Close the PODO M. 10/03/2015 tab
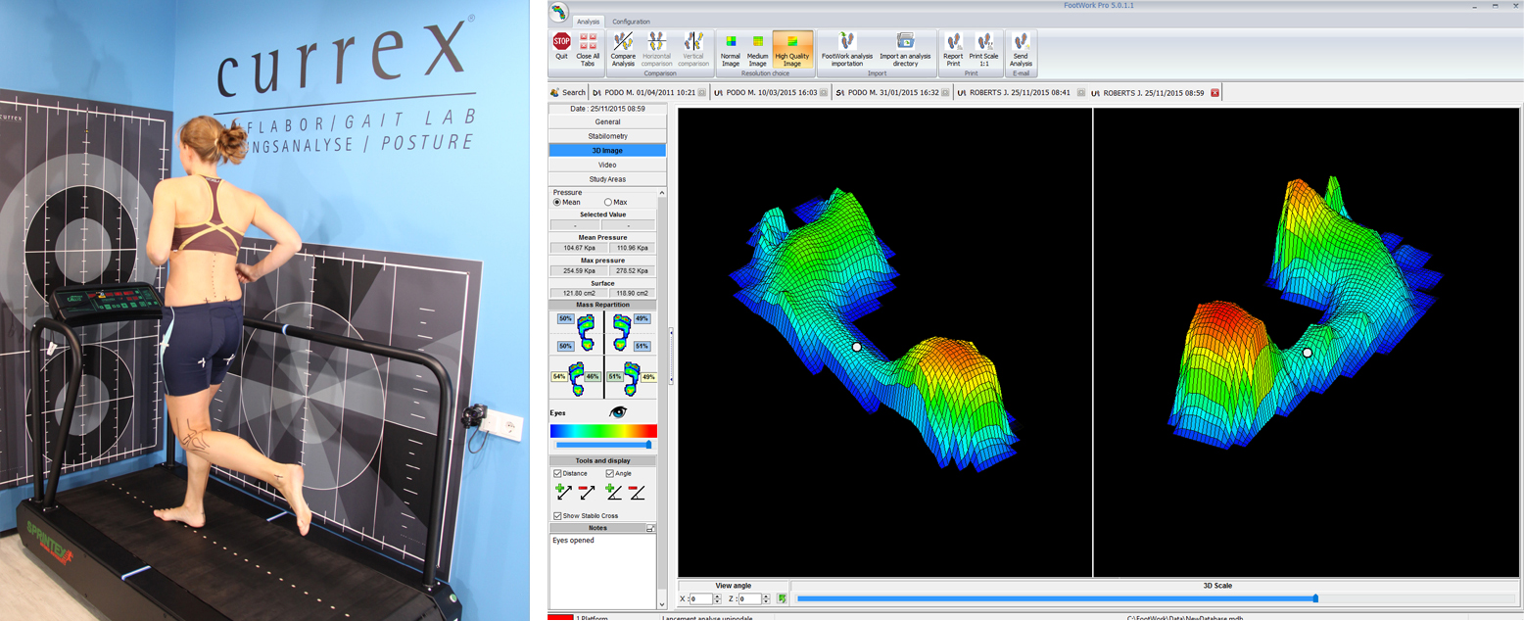 coord(824,92)
